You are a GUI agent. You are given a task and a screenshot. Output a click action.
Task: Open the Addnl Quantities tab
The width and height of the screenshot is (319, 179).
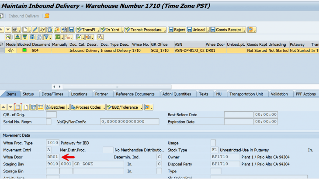[x=177, y=94]
